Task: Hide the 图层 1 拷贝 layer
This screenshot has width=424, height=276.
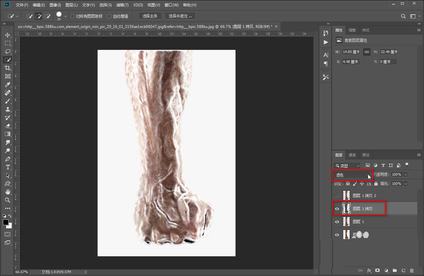Action: point(337,209)
